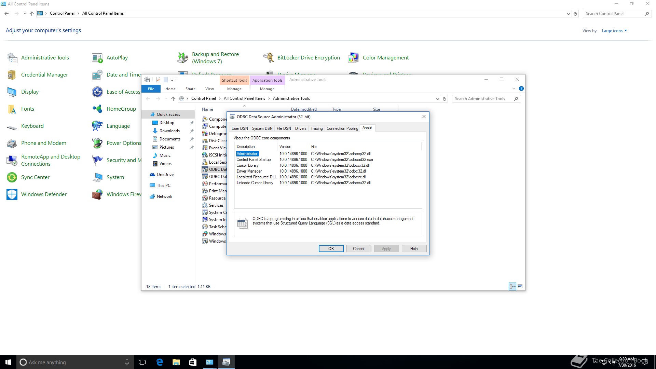Open the View by Large icons dropdown

(x=614, y=31)
